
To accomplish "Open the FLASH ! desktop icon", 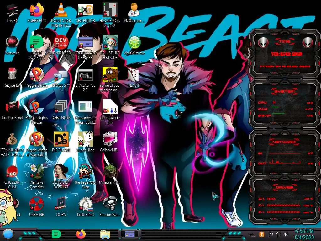I will click(x=134, y=78).
